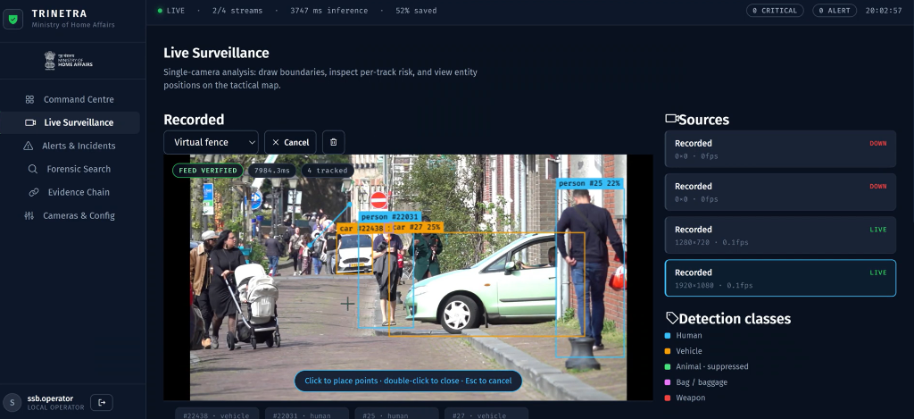Click the camera icon beside the Sources heading
The image size is (914, 419).
671,119
